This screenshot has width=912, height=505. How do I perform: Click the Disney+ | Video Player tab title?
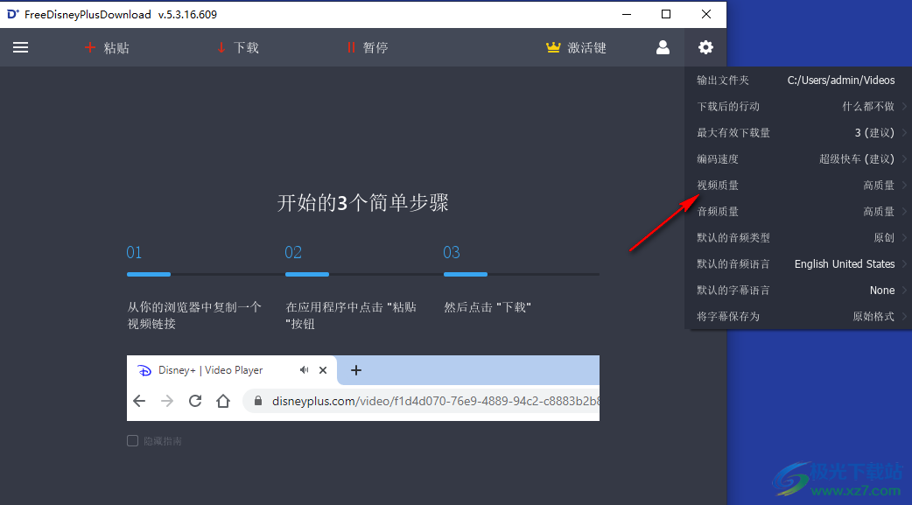pyautogui.click(x=211, y=370)
